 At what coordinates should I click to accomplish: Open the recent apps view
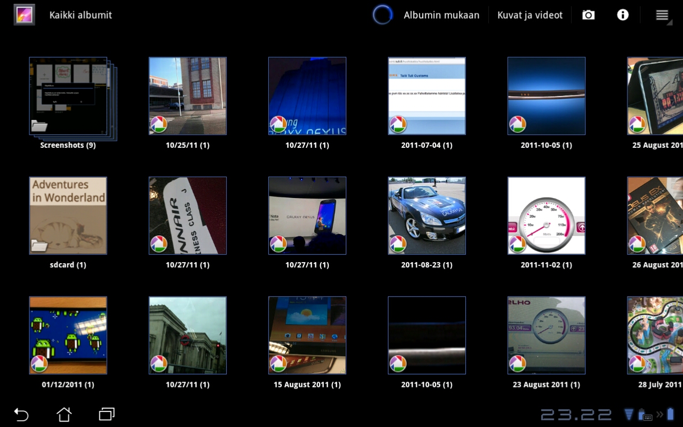107,414
